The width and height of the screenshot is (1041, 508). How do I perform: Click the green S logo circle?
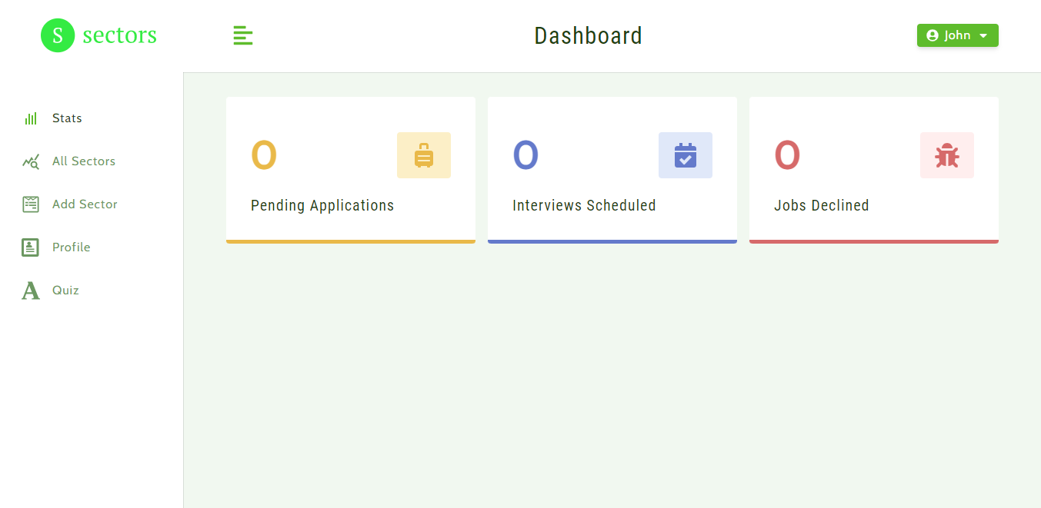(57, 35)
